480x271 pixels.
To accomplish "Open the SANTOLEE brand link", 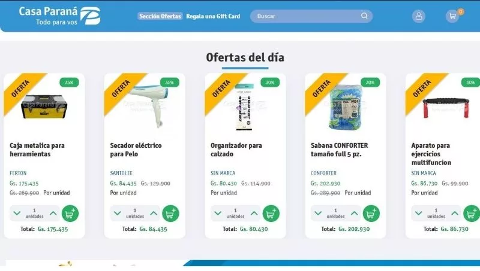I will [x=121, y=173].
